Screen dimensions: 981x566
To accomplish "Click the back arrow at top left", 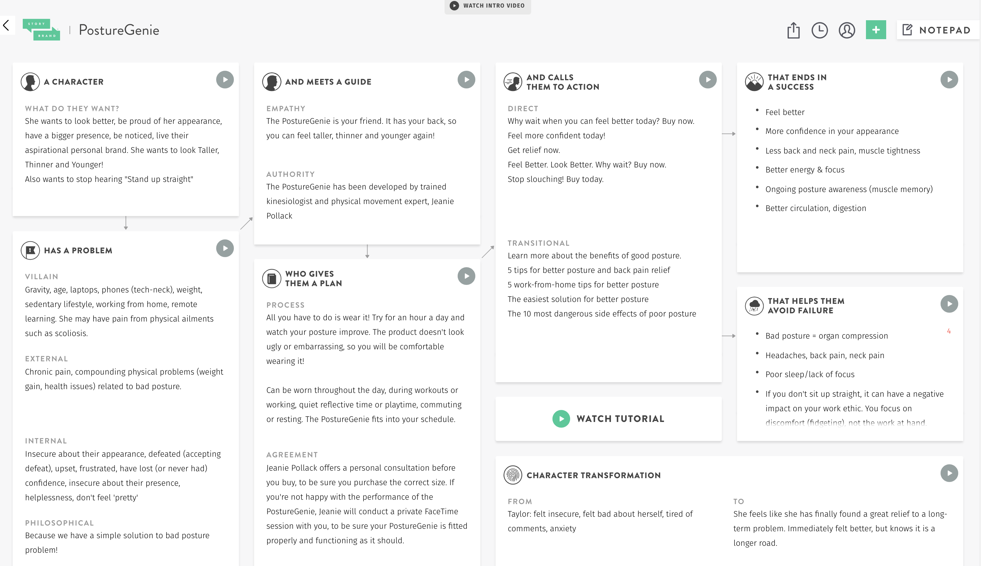I will (6, 26).
